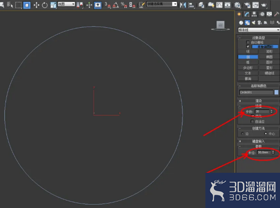This screenshot has width=280, height=208.
Task: Choose the Rectangular Selection Region tool
Action: pos(18,5)
